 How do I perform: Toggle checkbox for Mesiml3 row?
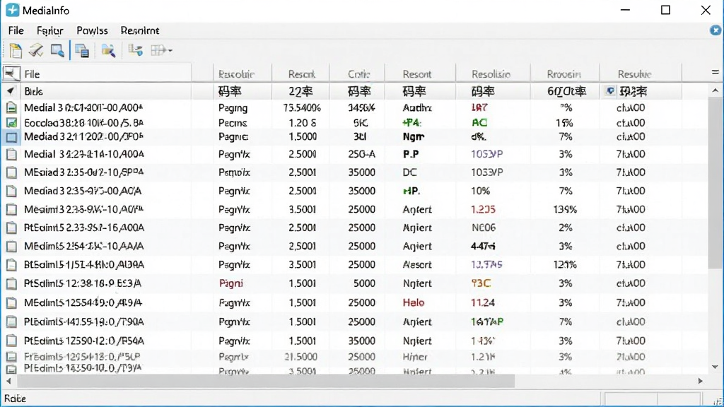point(11,209)
